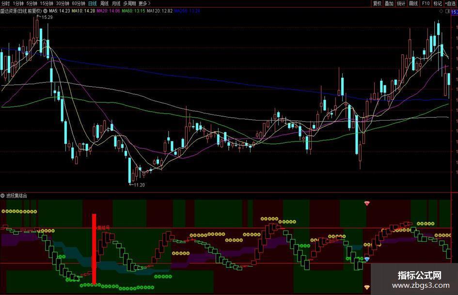
Task: Toggle the side panel layout icon
Action: tap(447, 12)
